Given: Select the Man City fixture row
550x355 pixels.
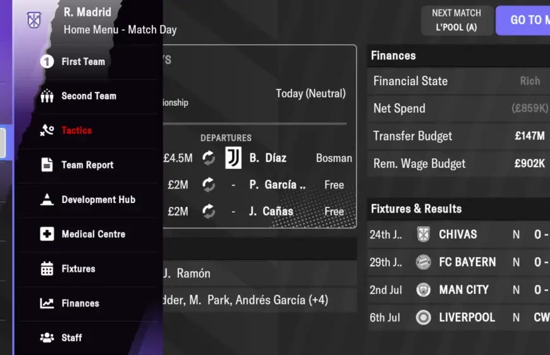Looking at the screenshot, I should (x=459, y=289).
